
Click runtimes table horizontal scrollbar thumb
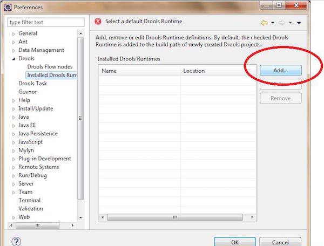[175, 217]
